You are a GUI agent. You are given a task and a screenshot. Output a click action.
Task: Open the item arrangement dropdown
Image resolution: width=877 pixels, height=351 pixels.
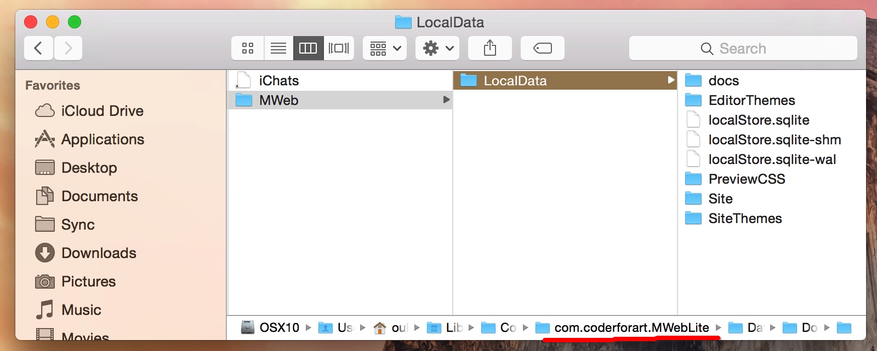[385, 48]
